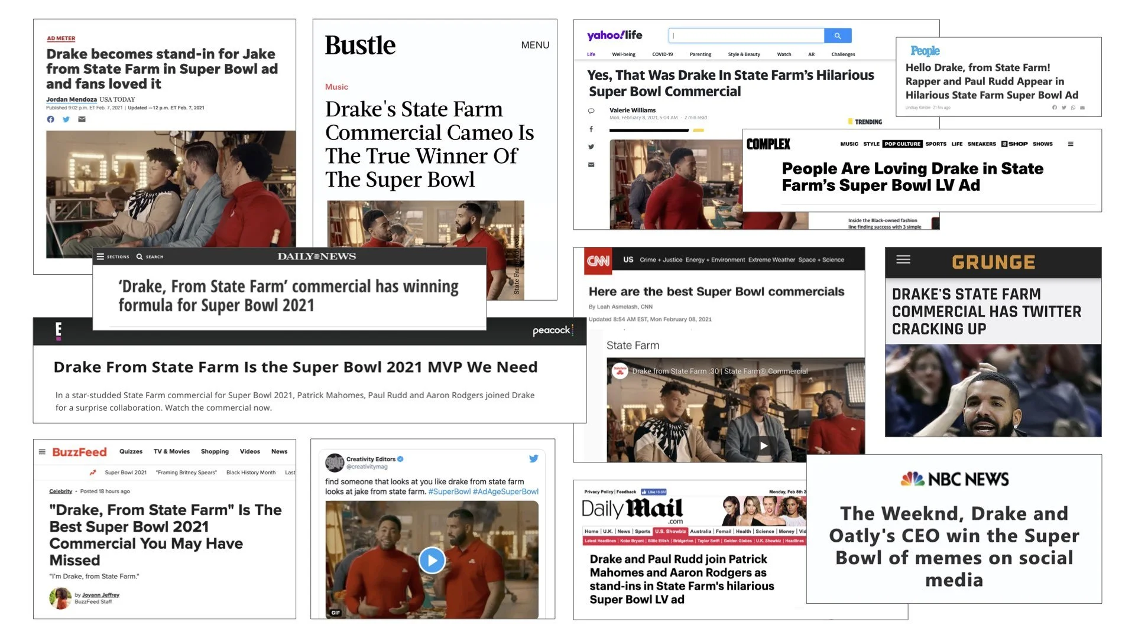Screen dimensions: 1135x638
Task: Click the Twitter share icon under USA Today byline
Action: pos(66,119)
